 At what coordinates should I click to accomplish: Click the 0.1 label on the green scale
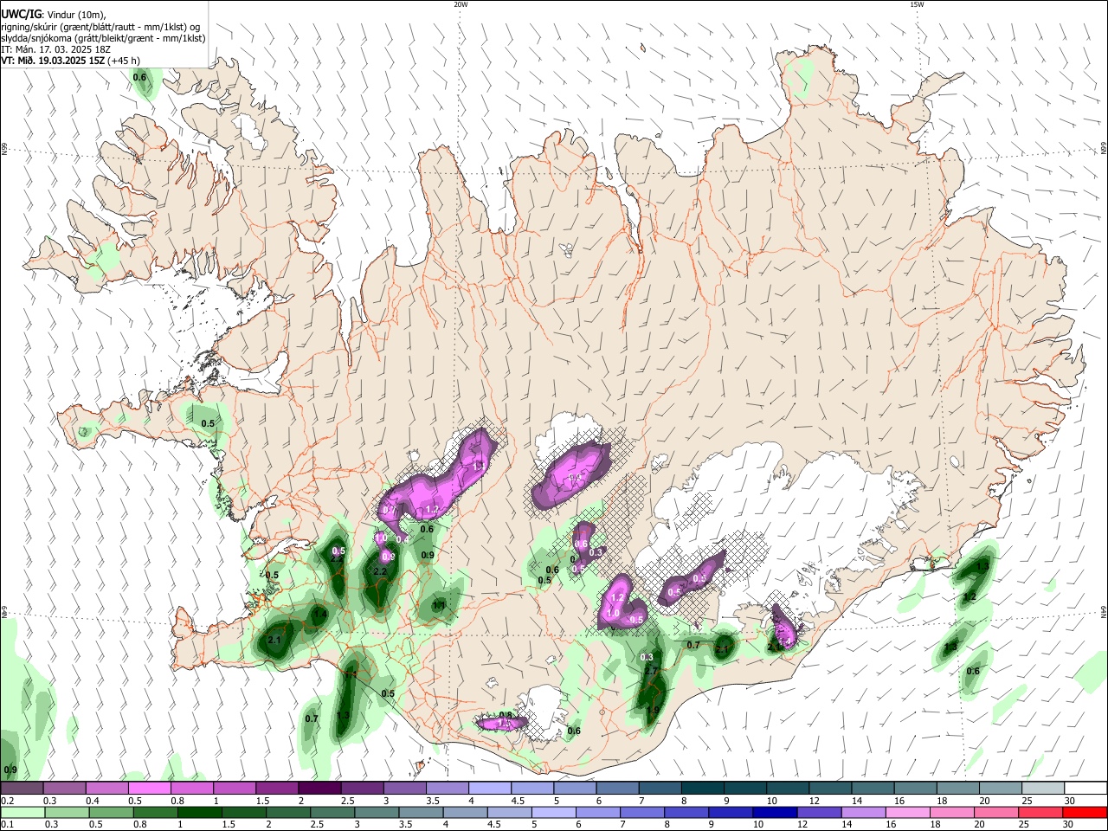tap(6, 825)
